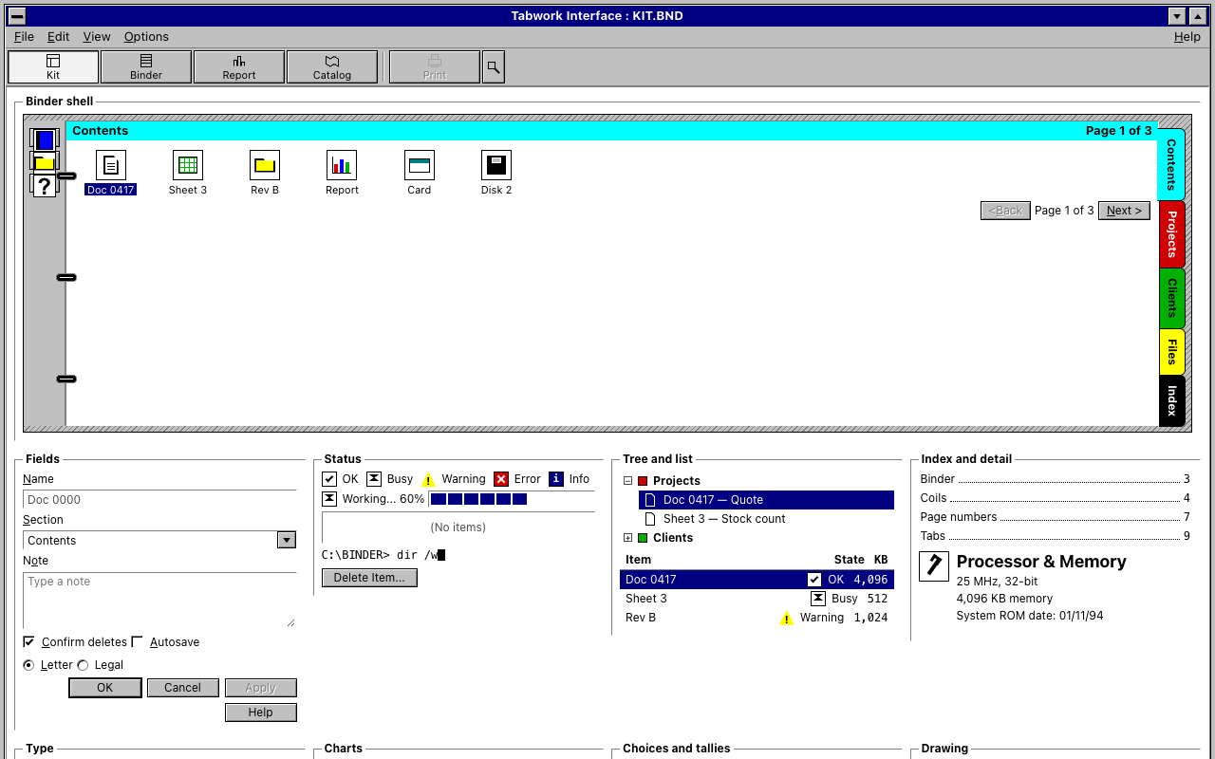This screenshot has width=1215, height=759.
Task: Enable the Autosave checkbox
Action: 137,642
